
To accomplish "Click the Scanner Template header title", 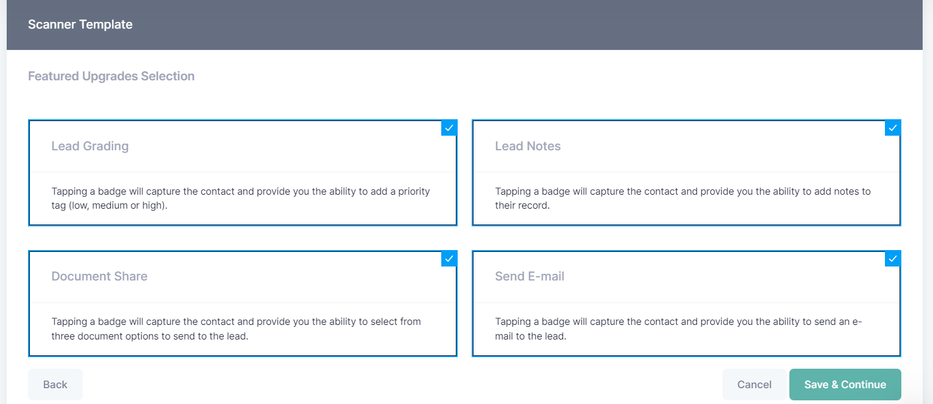I will [x=80, y=25].
